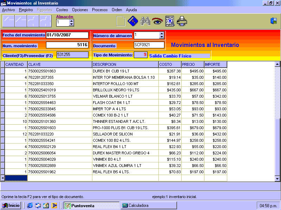Click the IMPORTE column header
The image size is (281, 210).
[x=215, y=64]
